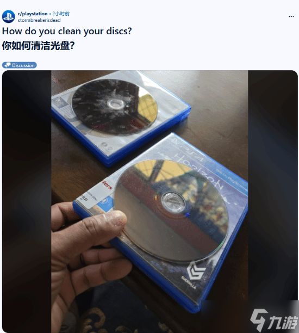
Task: Open the r/playstation community link
Action: [33, 14]
